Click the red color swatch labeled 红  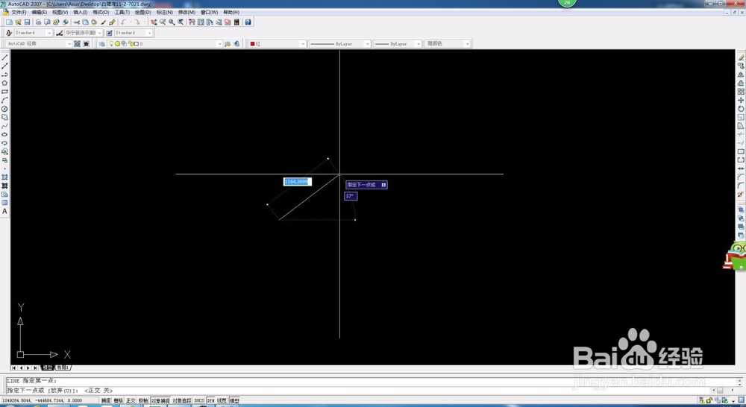pos(253,44)
